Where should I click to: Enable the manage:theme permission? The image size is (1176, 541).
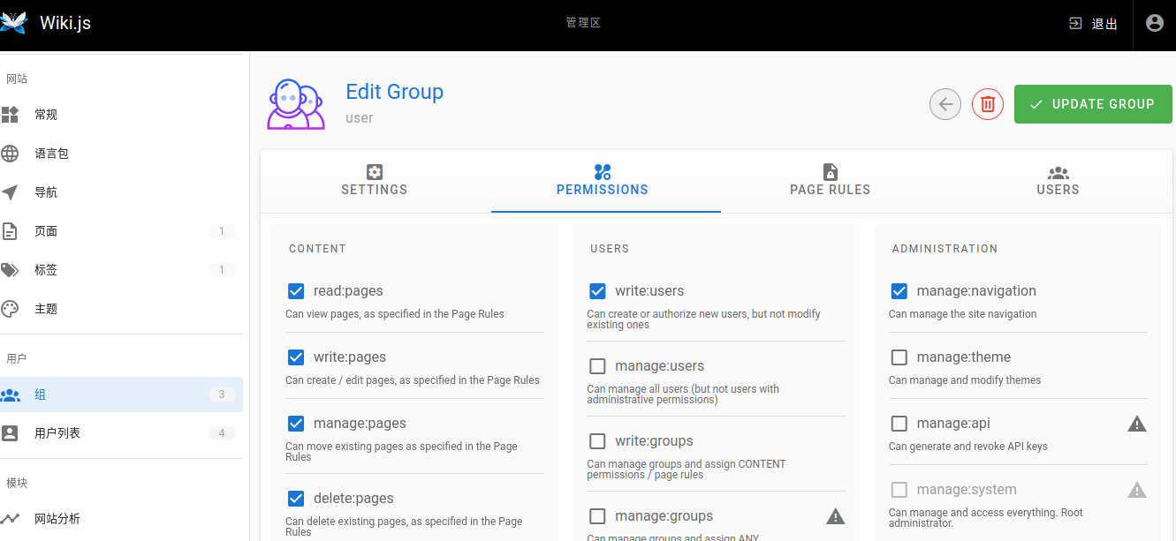click(899, 357)
